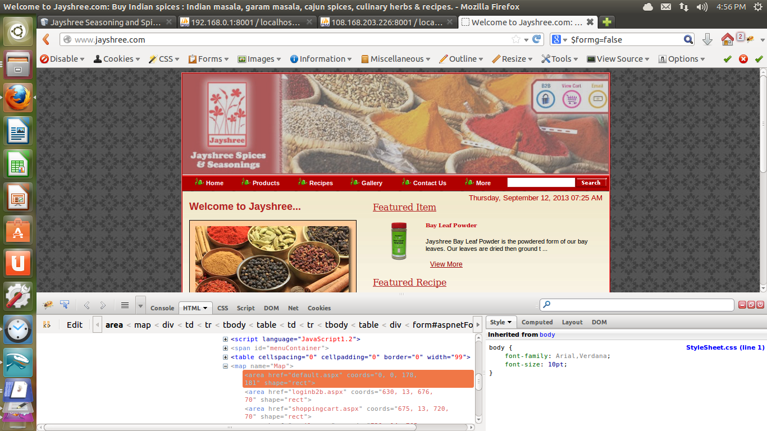Viewport: 767px width, 431px height.
Task: Click the search magnifier in search box
Action: tap(688, 39)
